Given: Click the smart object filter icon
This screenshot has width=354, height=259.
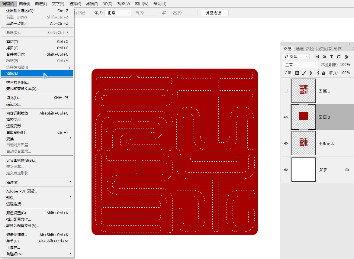Looking at the screenshot, I should [x=346, y=57].
